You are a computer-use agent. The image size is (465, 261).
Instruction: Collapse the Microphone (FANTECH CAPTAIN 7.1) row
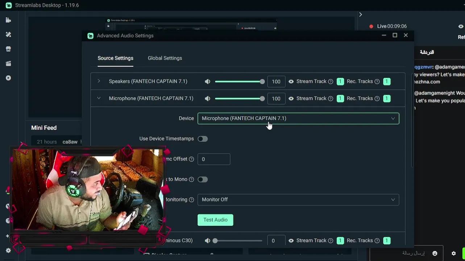(99, 98)
